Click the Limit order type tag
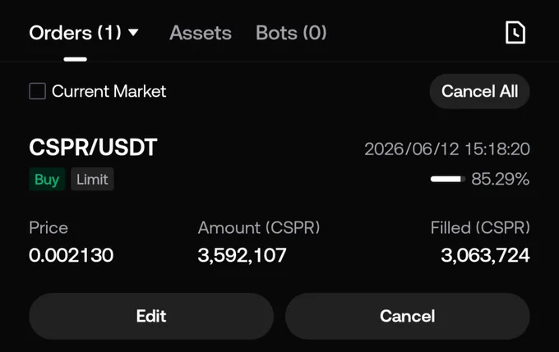Screen dimensions: 559x352 click(x=92, y=179)
